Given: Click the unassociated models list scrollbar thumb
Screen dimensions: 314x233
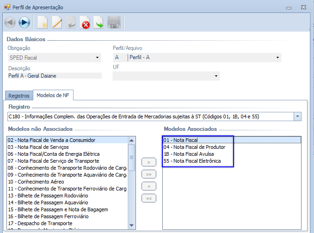Looking at the screenshot, I should pos(131,157).
